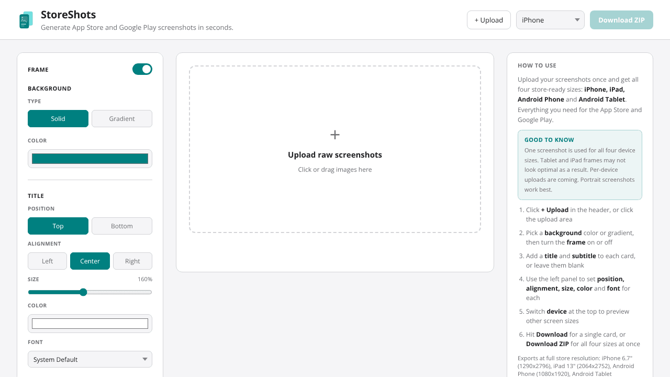Viewport: 670px width, 377px height.
Task: Align title Center
Action: point(90,261)
